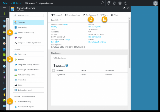Image resolution: width=160 pixels, height=112 pixels.
Task: Click the Online status cell
Action: (x=83, y=75)
